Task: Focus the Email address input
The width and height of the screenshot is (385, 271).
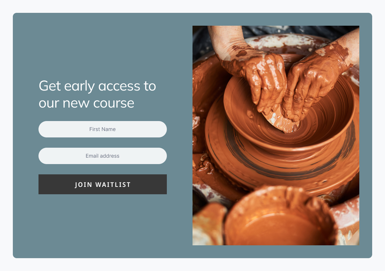Action: pyautogui.click(x=103, y=156)
